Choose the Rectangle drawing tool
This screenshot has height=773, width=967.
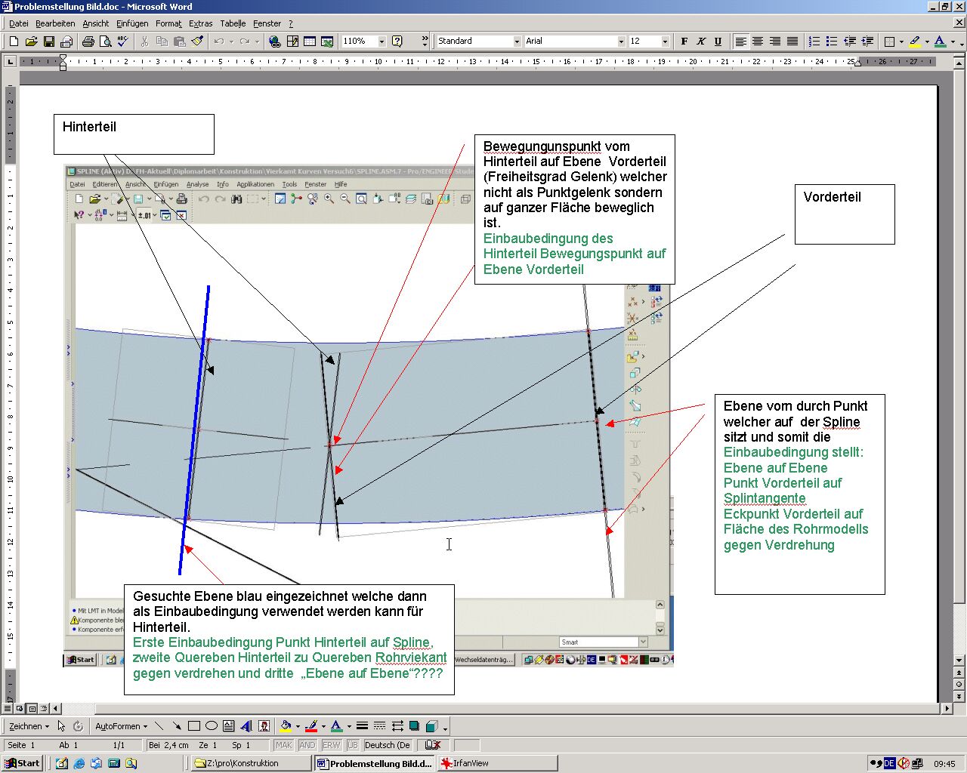tap(194, 726)
